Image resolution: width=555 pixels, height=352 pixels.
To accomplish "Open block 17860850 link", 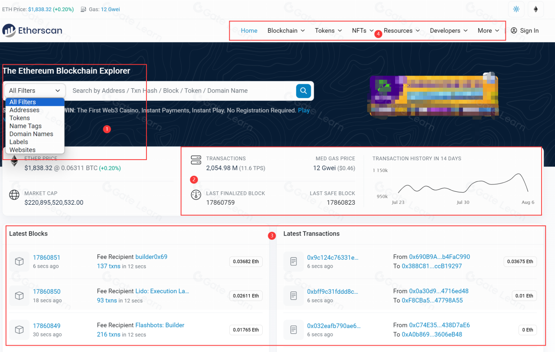I will point(47,292).
